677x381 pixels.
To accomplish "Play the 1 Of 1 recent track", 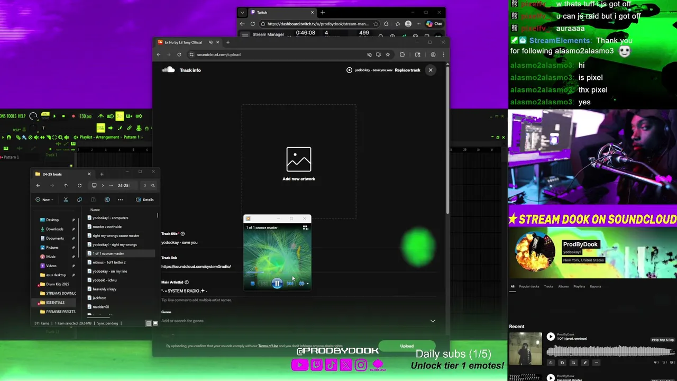I will (551, 337).
